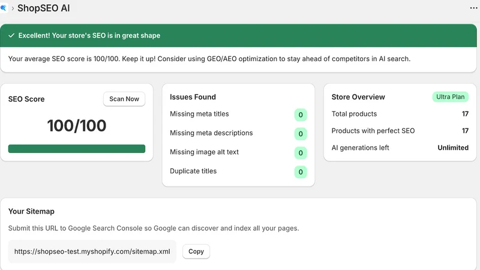Click the checkmark icon in green banner

(11, 35)
